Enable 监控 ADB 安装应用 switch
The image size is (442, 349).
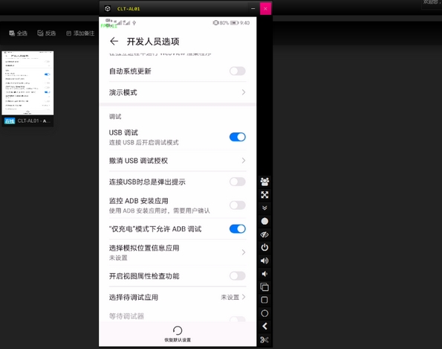pos(238,205)
